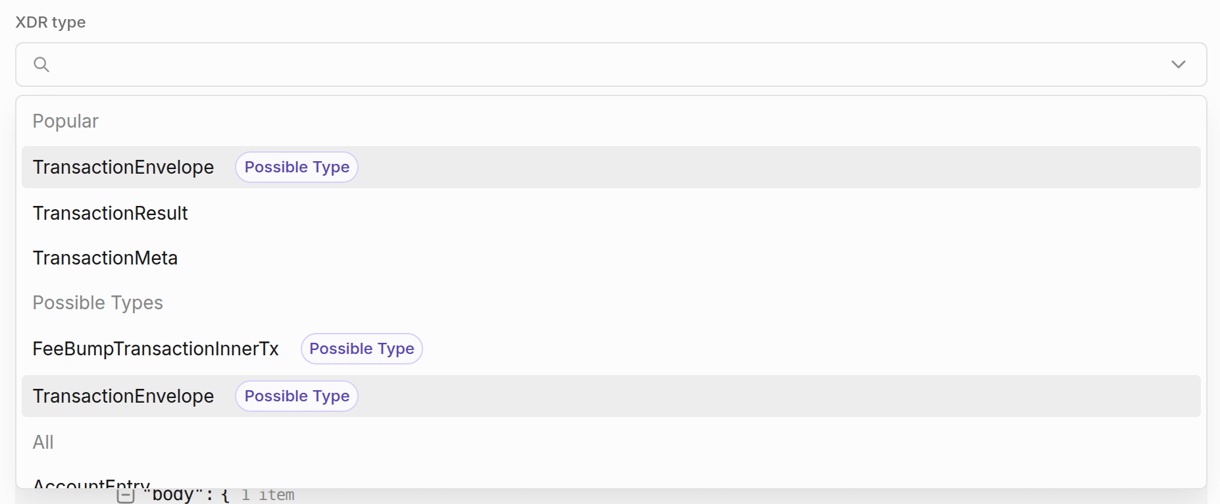
Task: Click the Popular section header
Action: (x=65, y=121)
